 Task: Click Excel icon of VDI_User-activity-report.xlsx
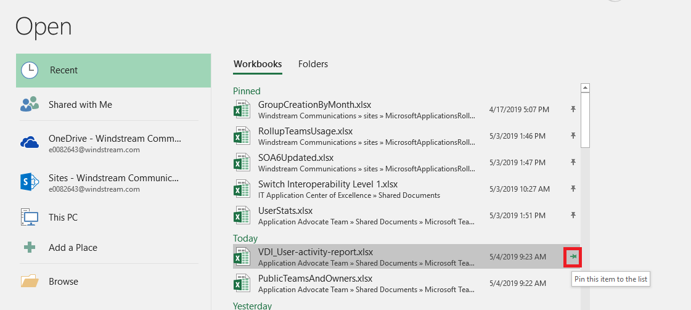[x=242, y=256]
